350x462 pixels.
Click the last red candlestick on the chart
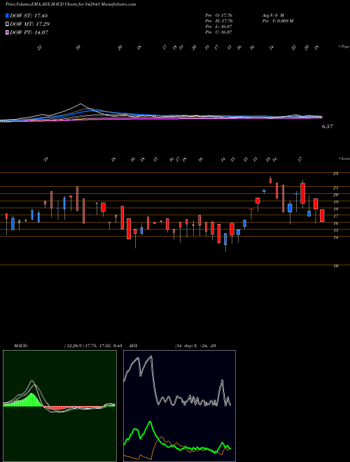click(x=322, y=216)
